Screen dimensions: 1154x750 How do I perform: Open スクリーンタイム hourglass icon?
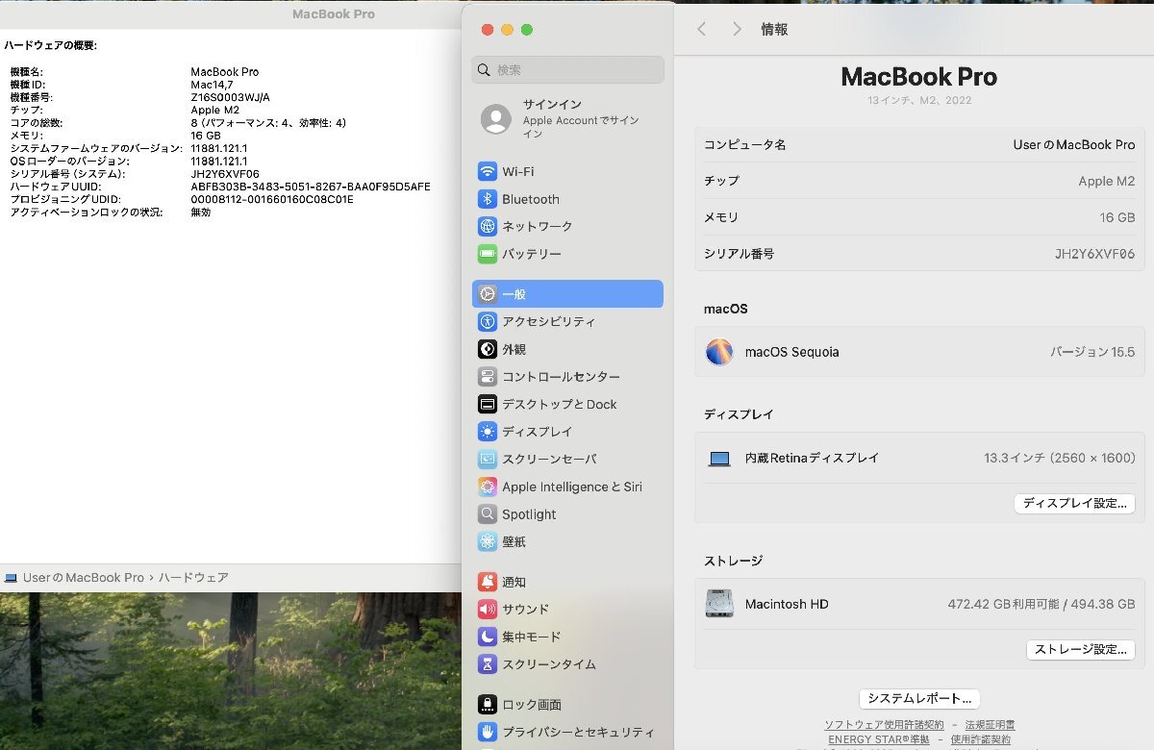pyautogui.click(x=488, y=664)
